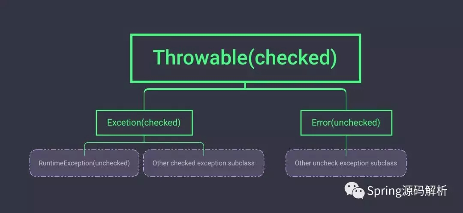
Task: Click the vertical connector stub below Throwable box
Action: coord(245,85)
